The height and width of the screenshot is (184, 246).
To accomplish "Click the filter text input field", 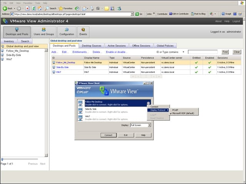I will tap(203, 52).
